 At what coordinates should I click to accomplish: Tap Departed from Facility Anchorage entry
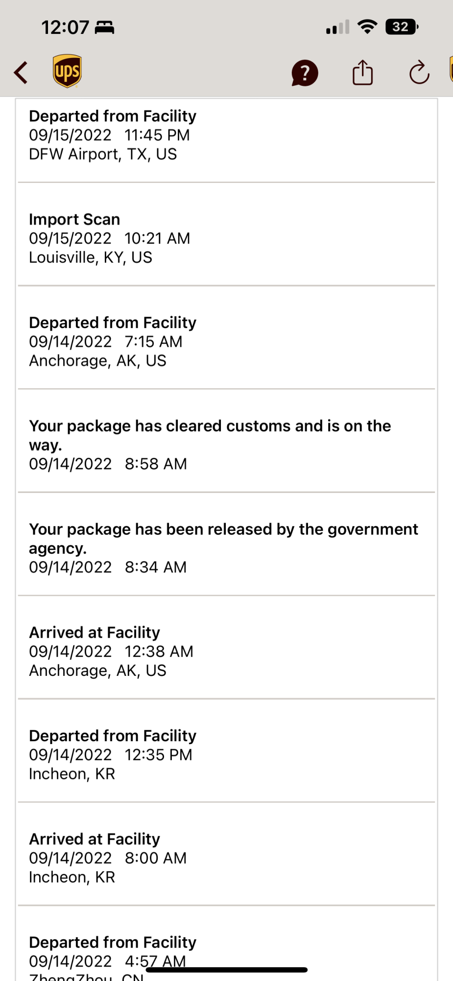[226, 342]
